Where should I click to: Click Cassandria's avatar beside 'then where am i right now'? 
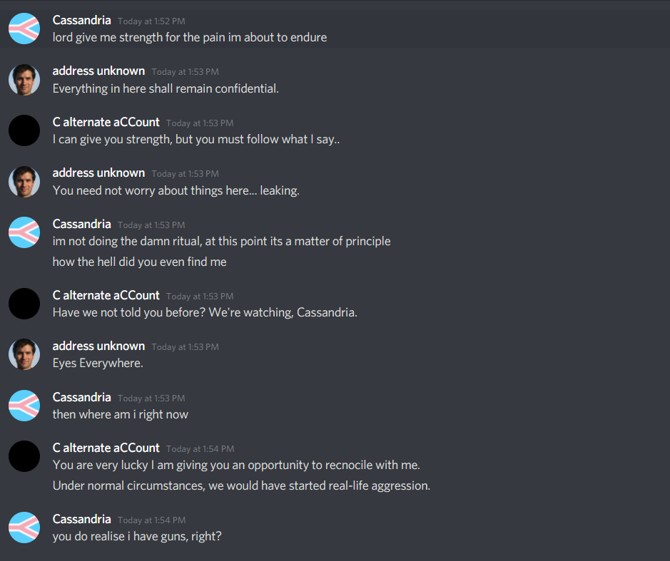tap(24, 406)
